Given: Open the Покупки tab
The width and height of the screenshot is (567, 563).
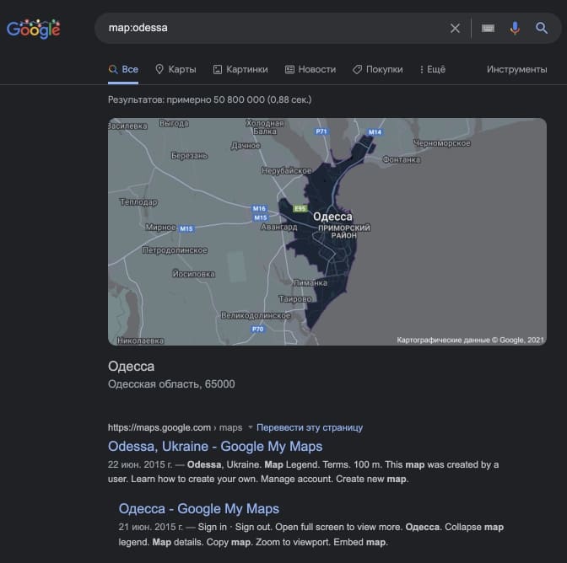Looking at the screenshot, I should click(x=377, y=69).
